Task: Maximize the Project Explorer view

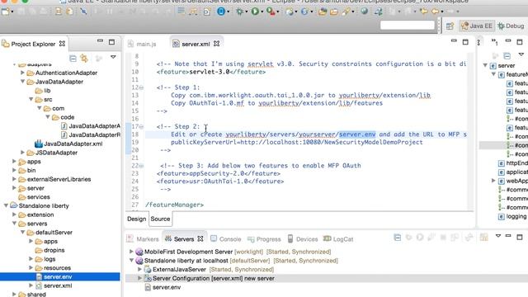Action: [112, 42]
